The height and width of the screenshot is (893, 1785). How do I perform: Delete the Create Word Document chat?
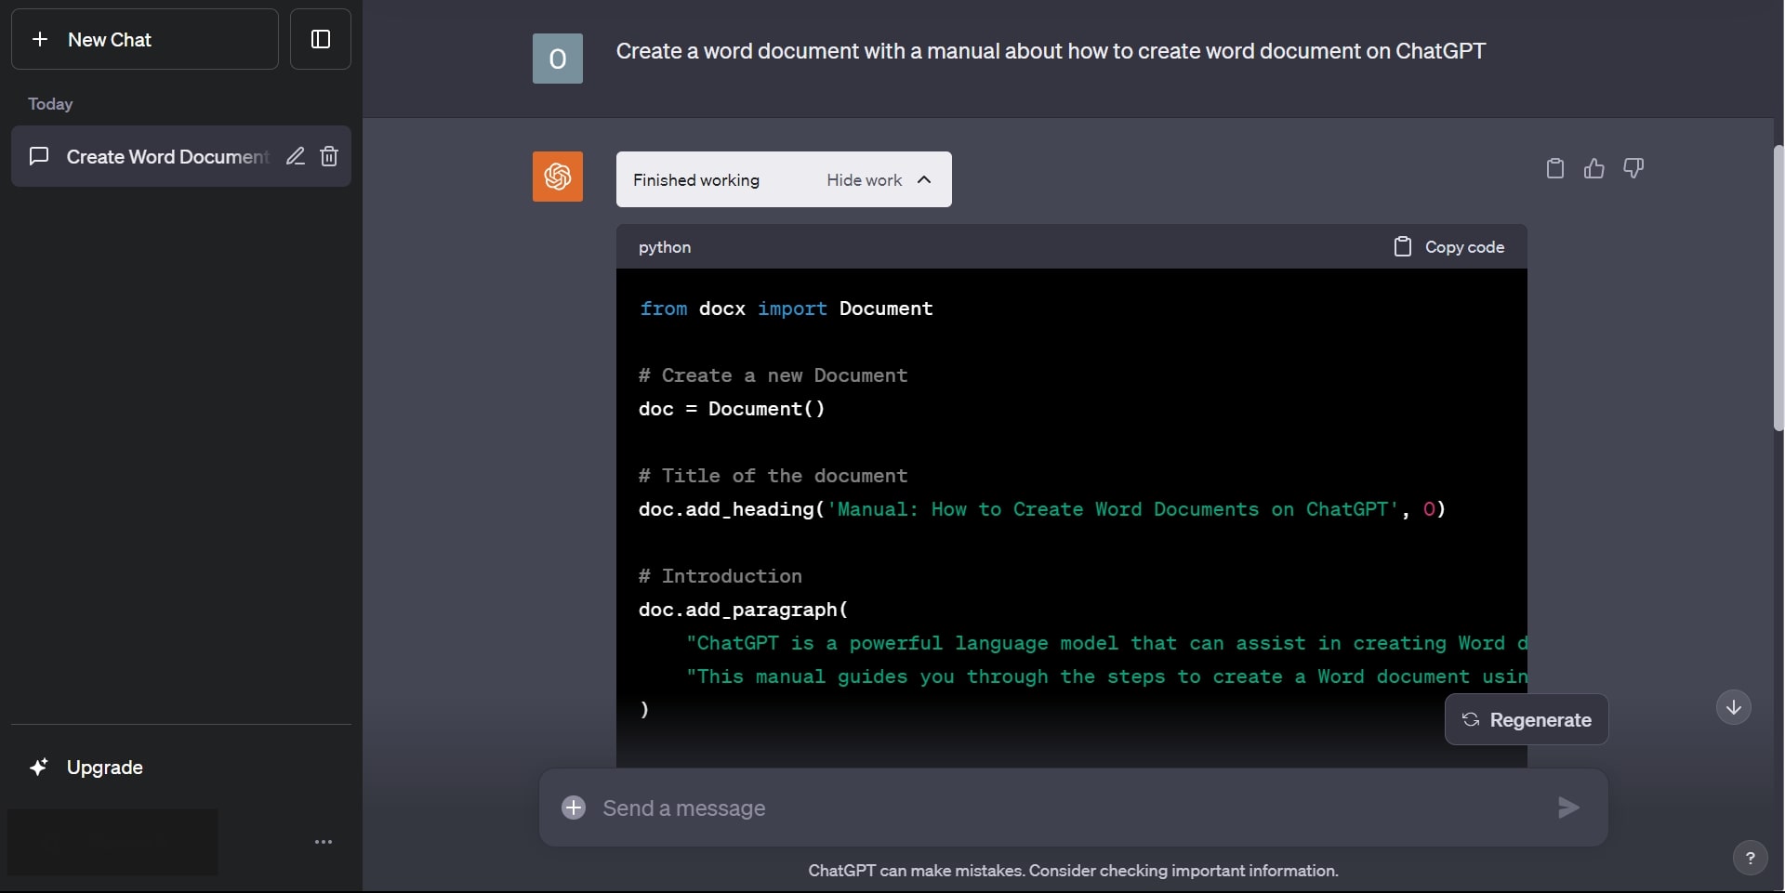point(328,156)
